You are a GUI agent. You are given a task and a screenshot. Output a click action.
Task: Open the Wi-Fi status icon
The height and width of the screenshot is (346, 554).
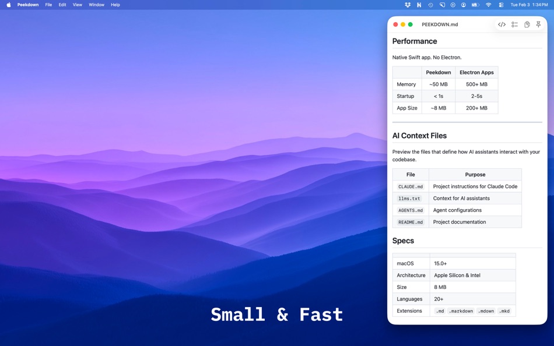tap(489, 4)
